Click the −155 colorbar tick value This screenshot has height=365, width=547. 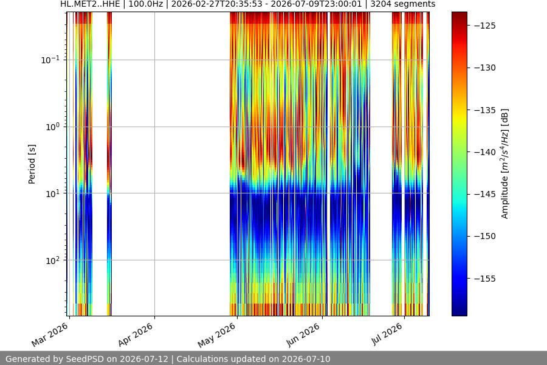pos(485,279)
